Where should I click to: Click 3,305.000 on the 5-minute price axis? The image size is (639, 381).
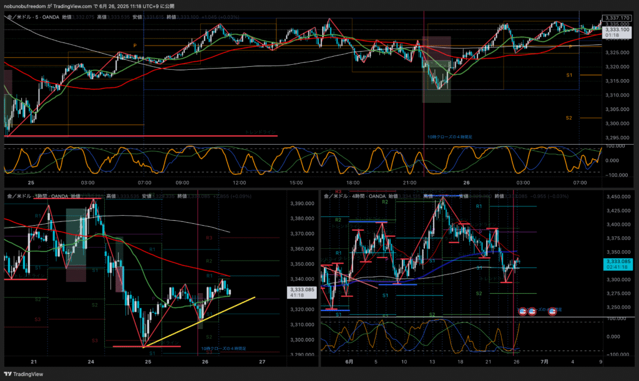click(x=617, y=110)
